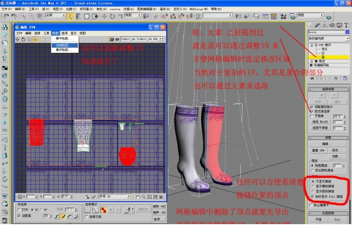352x233 pixels.
Task: Open the 文件(F) main menu
Action: coord(6,9)
